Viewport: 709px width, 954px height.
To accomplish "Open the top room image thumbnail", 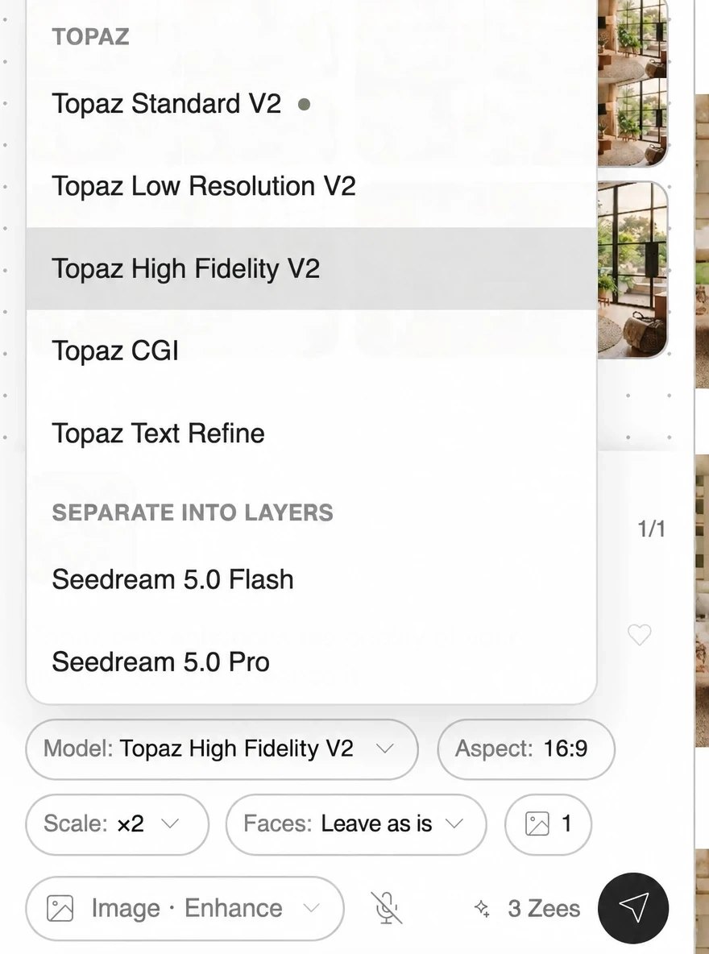I will pos(632,82).
